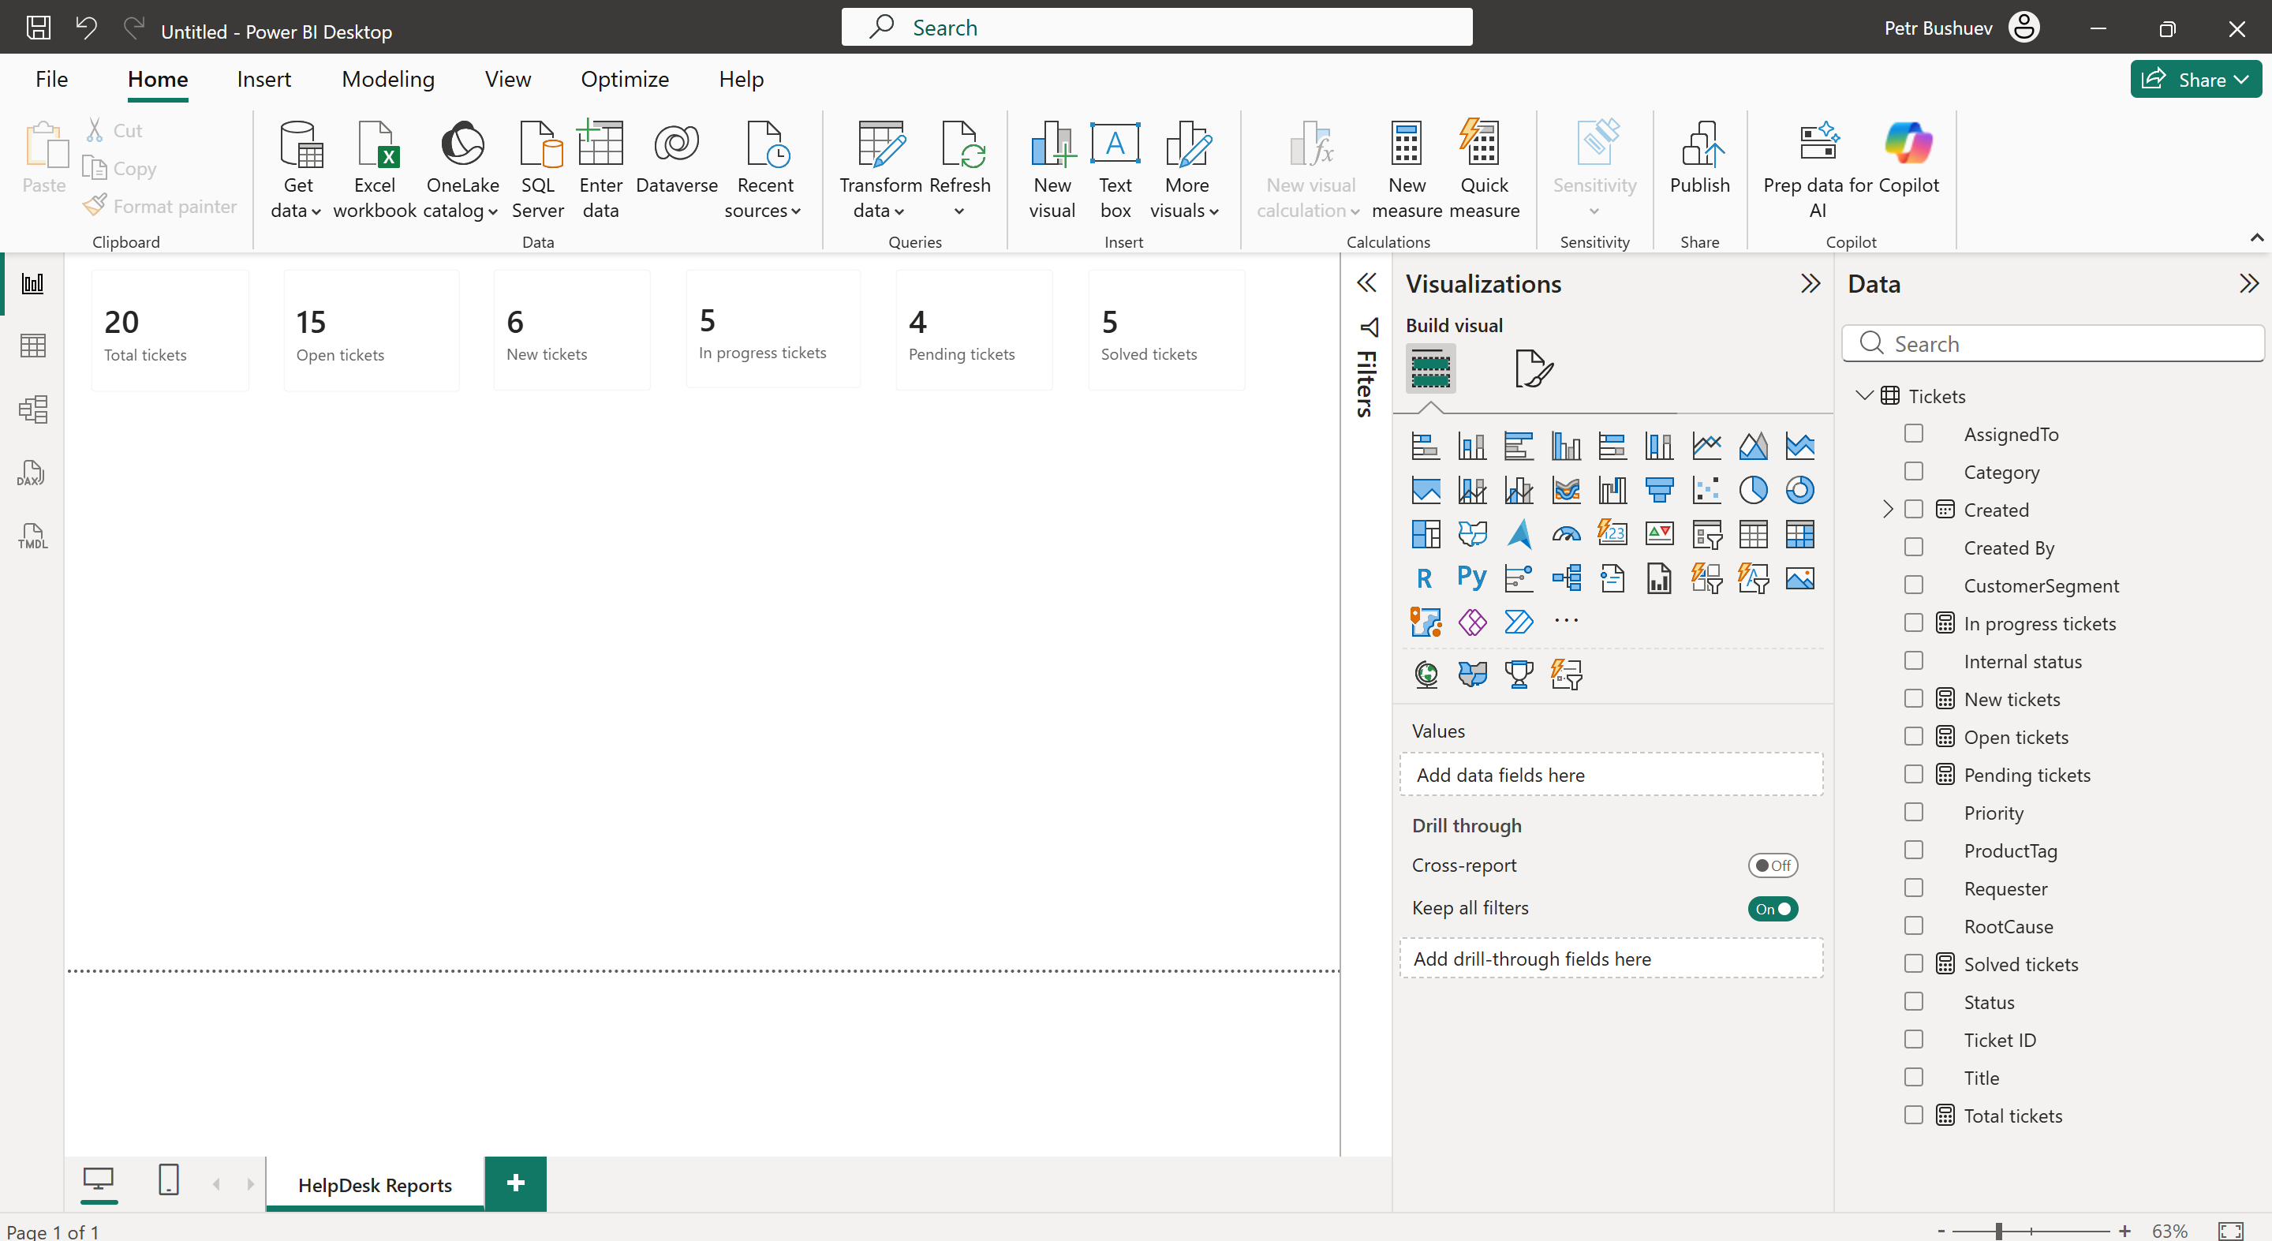Open TMDL view icon
Viewport: 2272px width, 1241px height.
tap(32, 536)
